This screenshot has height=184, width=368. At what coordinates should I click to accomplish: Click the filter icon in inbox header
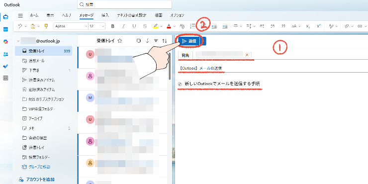tap(156, 41)
